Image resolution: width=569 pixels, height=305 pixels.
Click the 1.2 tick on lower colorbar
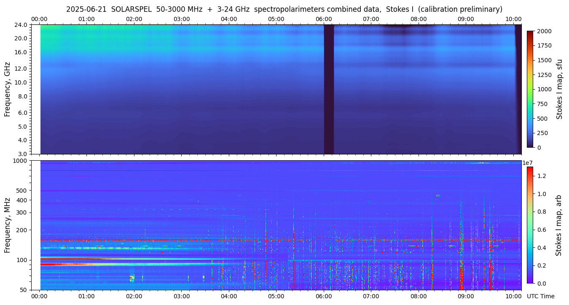(x=542, y=176)
